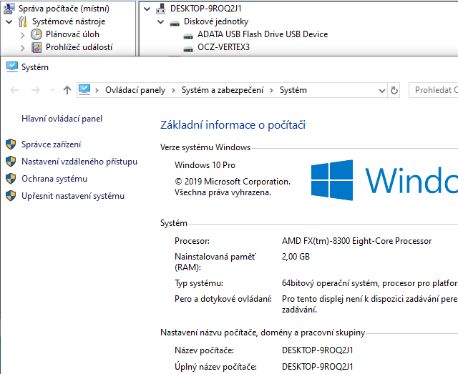Click Systémové nástroje tools icon
Image resolution: width=458 pixels, height=374 pixels.
[23, 21]
